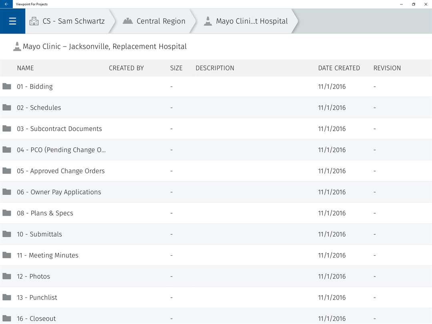Sort by DATE CREATED column header
Viewport: 432px width, 324px height.
tap(339, 68)
